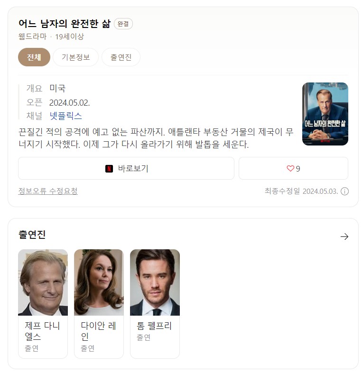The width and height of the screenshot is (363, 373).
Task: Click the like button showing 9
Action: coord(293,168)
